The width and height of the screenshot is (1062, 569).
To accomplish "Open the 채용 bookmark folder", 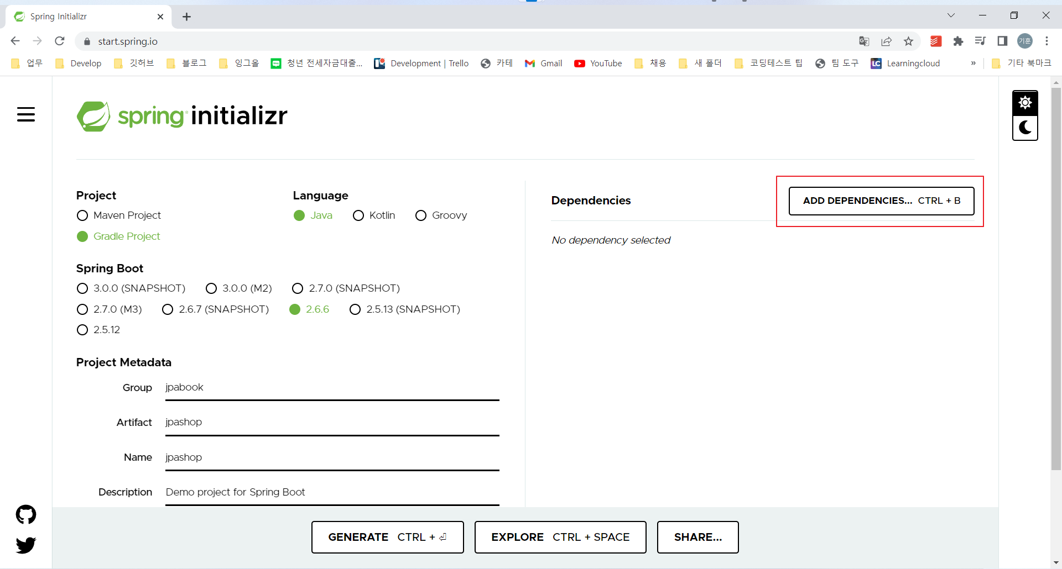I will coord(650,64).
